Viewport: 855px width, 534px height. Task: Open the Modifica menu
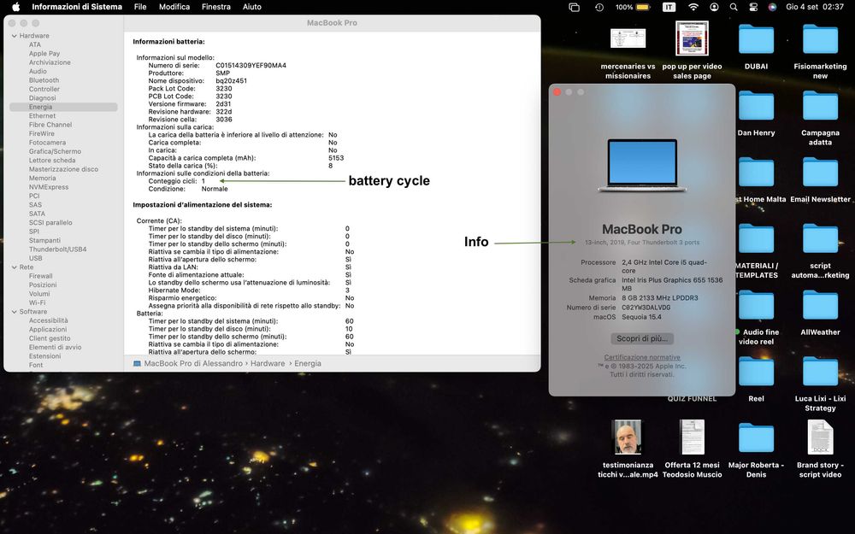pyautogui.click(x=174, y=7)
